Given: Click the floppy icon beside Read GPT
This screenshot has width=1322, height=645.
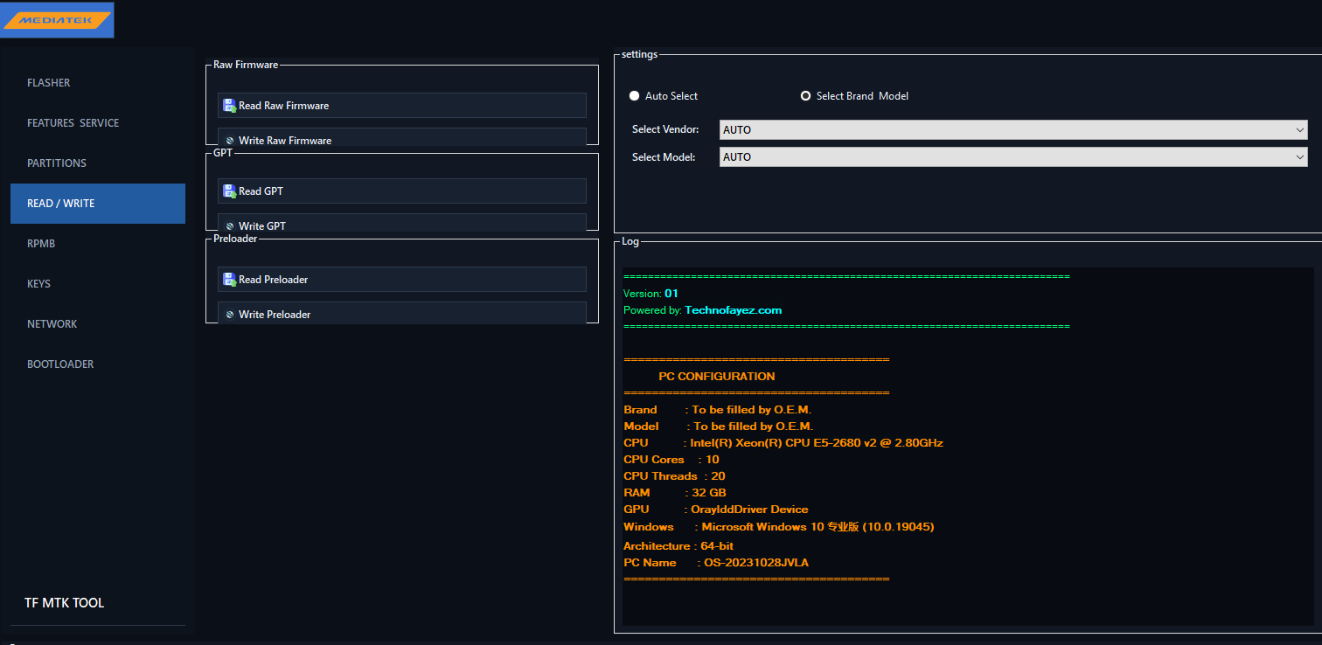Looking at the screenshot, I should point(229,191).
